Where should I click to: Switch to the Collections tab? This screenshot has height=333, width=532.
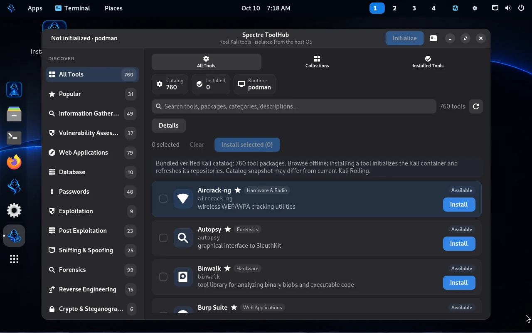tap(317, 62)
